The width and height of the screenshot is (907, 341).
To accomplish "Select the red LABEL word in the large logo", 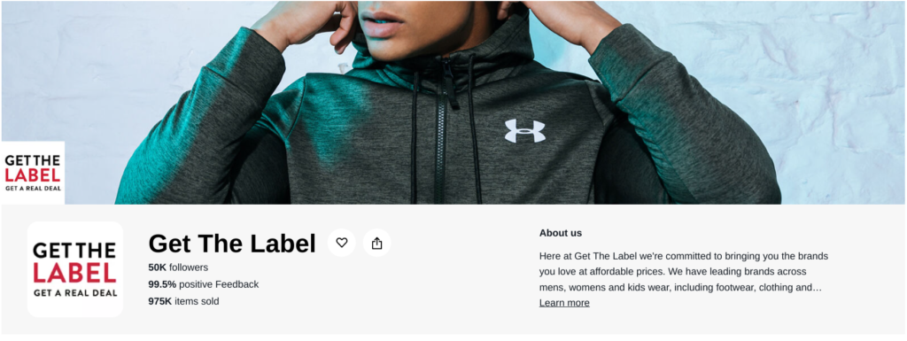I will [x=74, y=272].
